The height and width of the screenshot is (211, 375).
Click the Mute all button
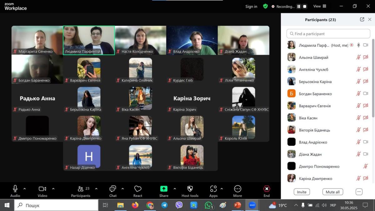coord(332,192)
